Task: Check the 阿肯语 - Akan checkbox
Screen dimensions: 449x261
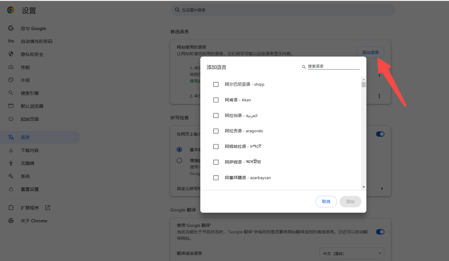Action: (216, 100)
